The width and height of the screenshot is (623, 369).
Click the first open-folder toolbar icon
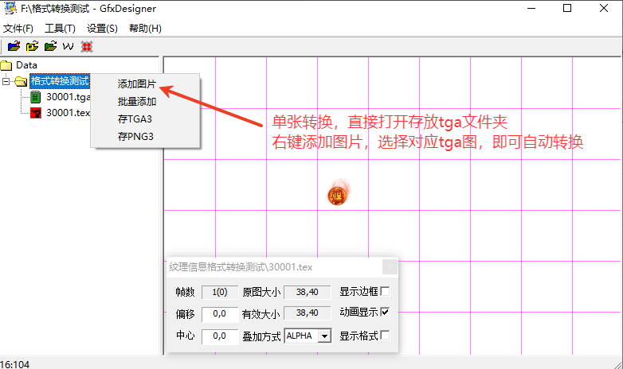point(14,46)
